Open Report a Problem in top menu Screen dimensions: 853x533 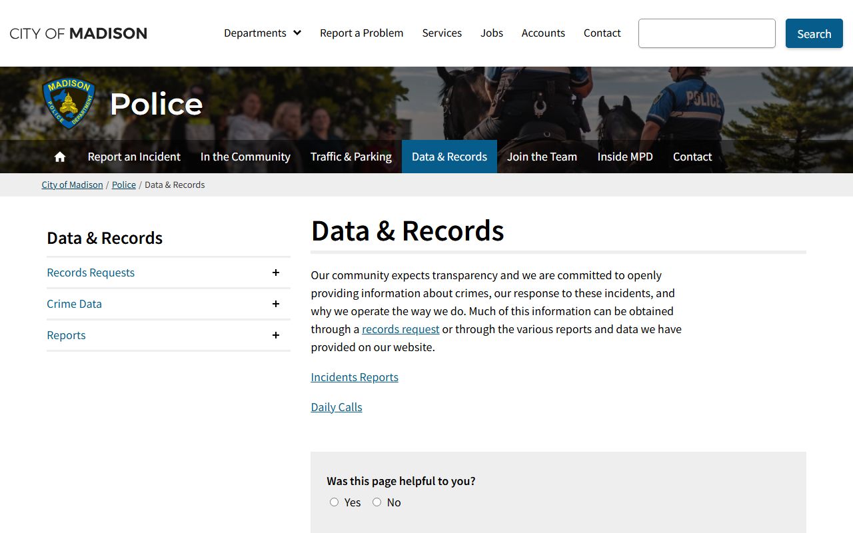click(x=361, y=33)
